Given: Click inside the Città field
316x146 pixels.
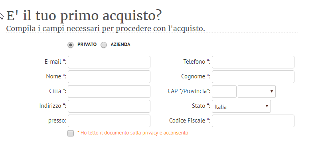Looking at the screenshot, I should click(109, 91).
